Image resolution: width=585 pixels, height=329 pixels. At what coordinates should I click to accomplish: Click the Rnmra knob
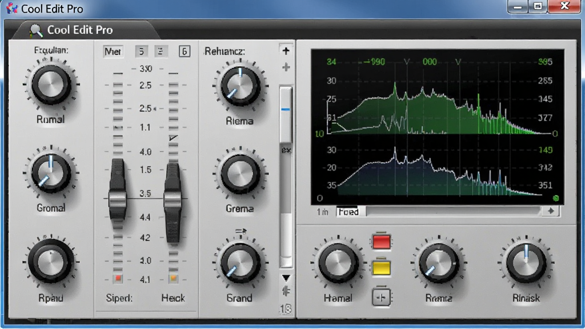tap(439, 263)
